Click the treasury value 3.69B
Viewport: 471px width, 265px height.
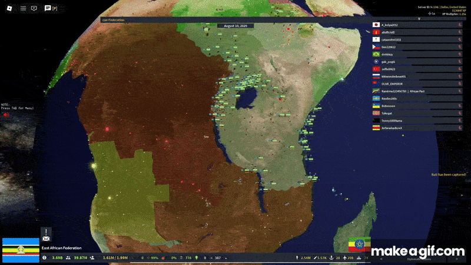[x=57, y=258]
